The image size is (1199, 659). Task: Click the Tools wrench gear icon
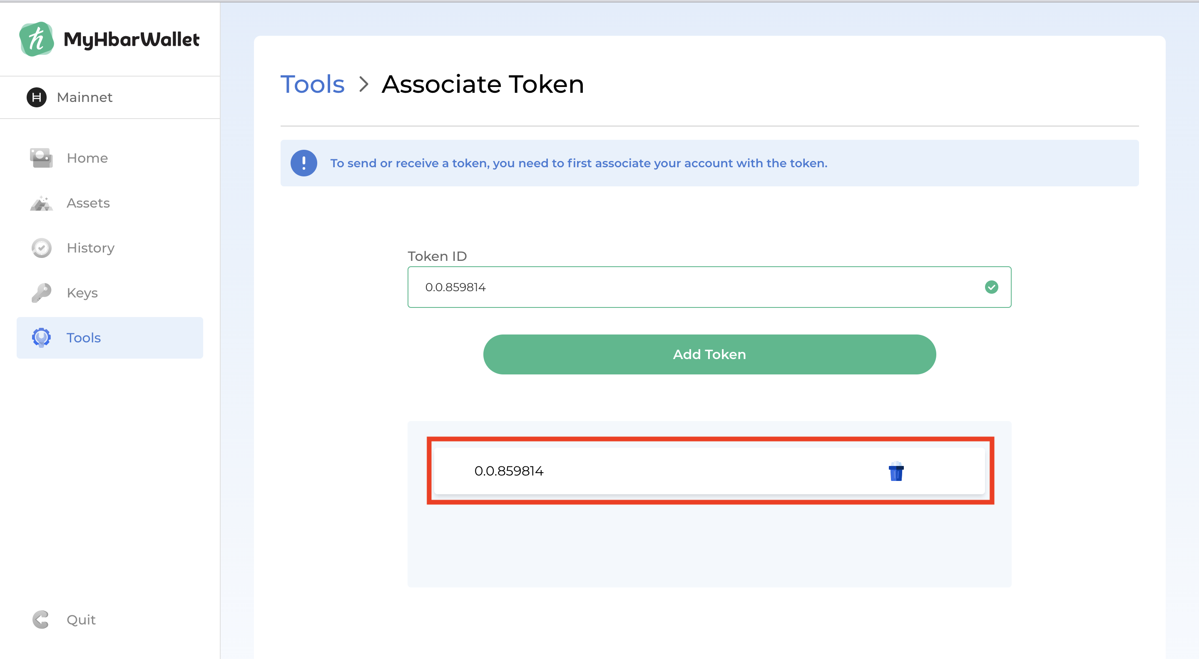[x=42, y=338]
